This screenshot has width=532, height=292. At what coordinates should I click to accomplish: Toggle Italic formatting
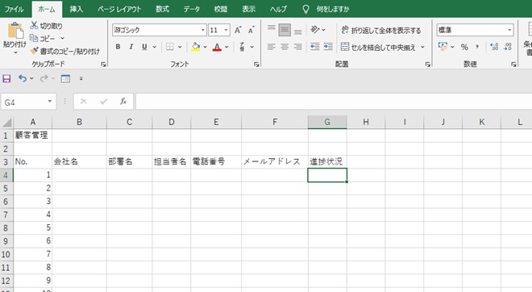click(131, 47)
